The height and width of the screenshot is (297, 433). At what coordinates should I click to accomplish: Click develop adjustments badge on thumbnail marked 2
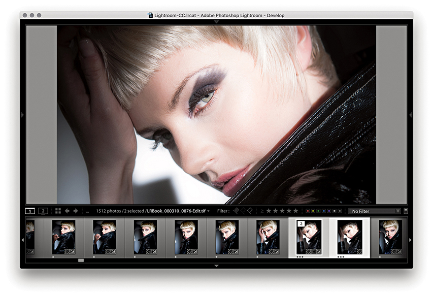(x=319, y=251)
